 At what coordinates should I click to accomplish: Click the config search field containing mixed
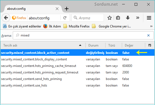83,35
